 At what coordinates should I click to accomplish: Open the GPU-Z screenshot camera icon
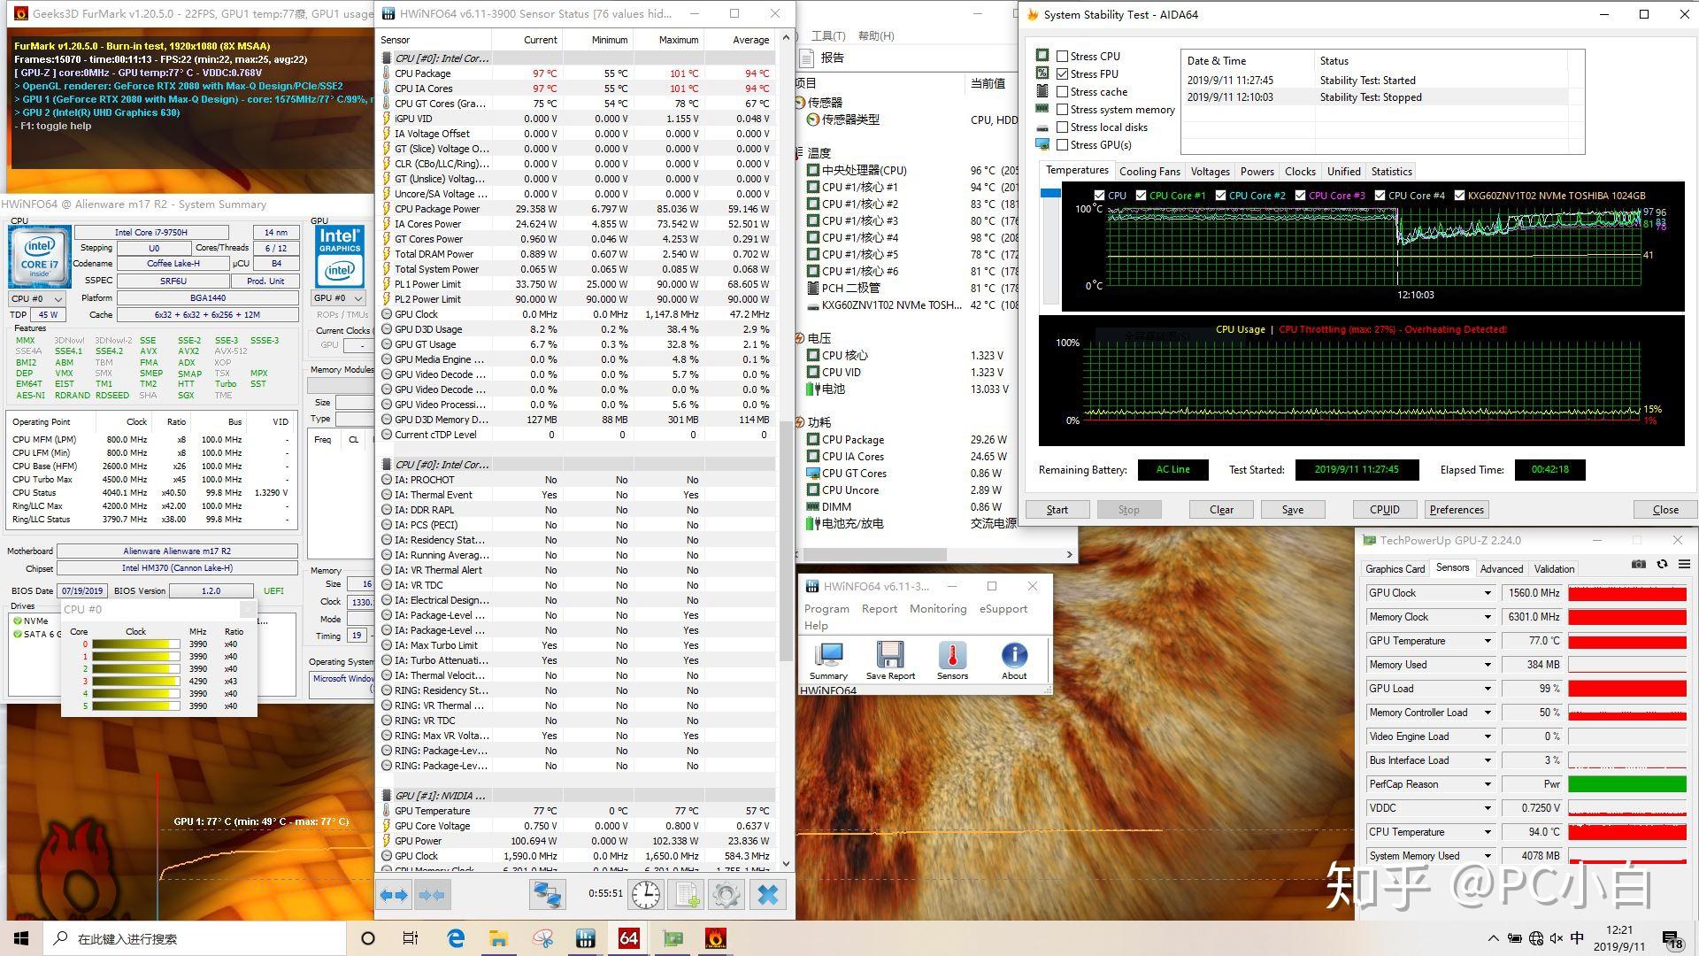[x=1637, y=565]
